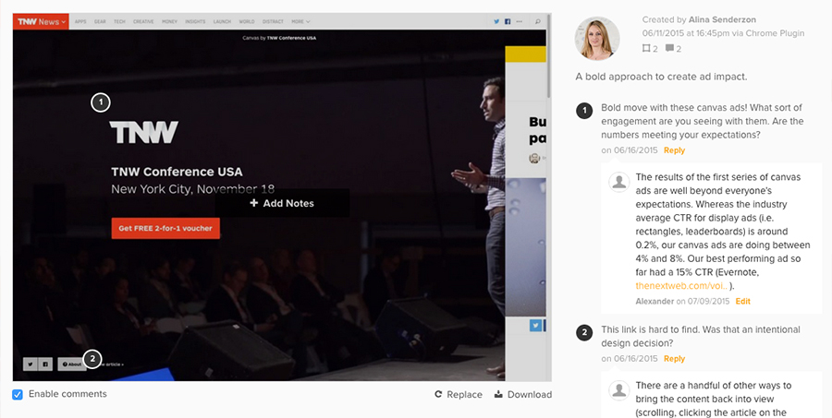Click Alina Senderzon's profile photo
The width and height of the screenshot is (832, 418).
click(597, 38)
